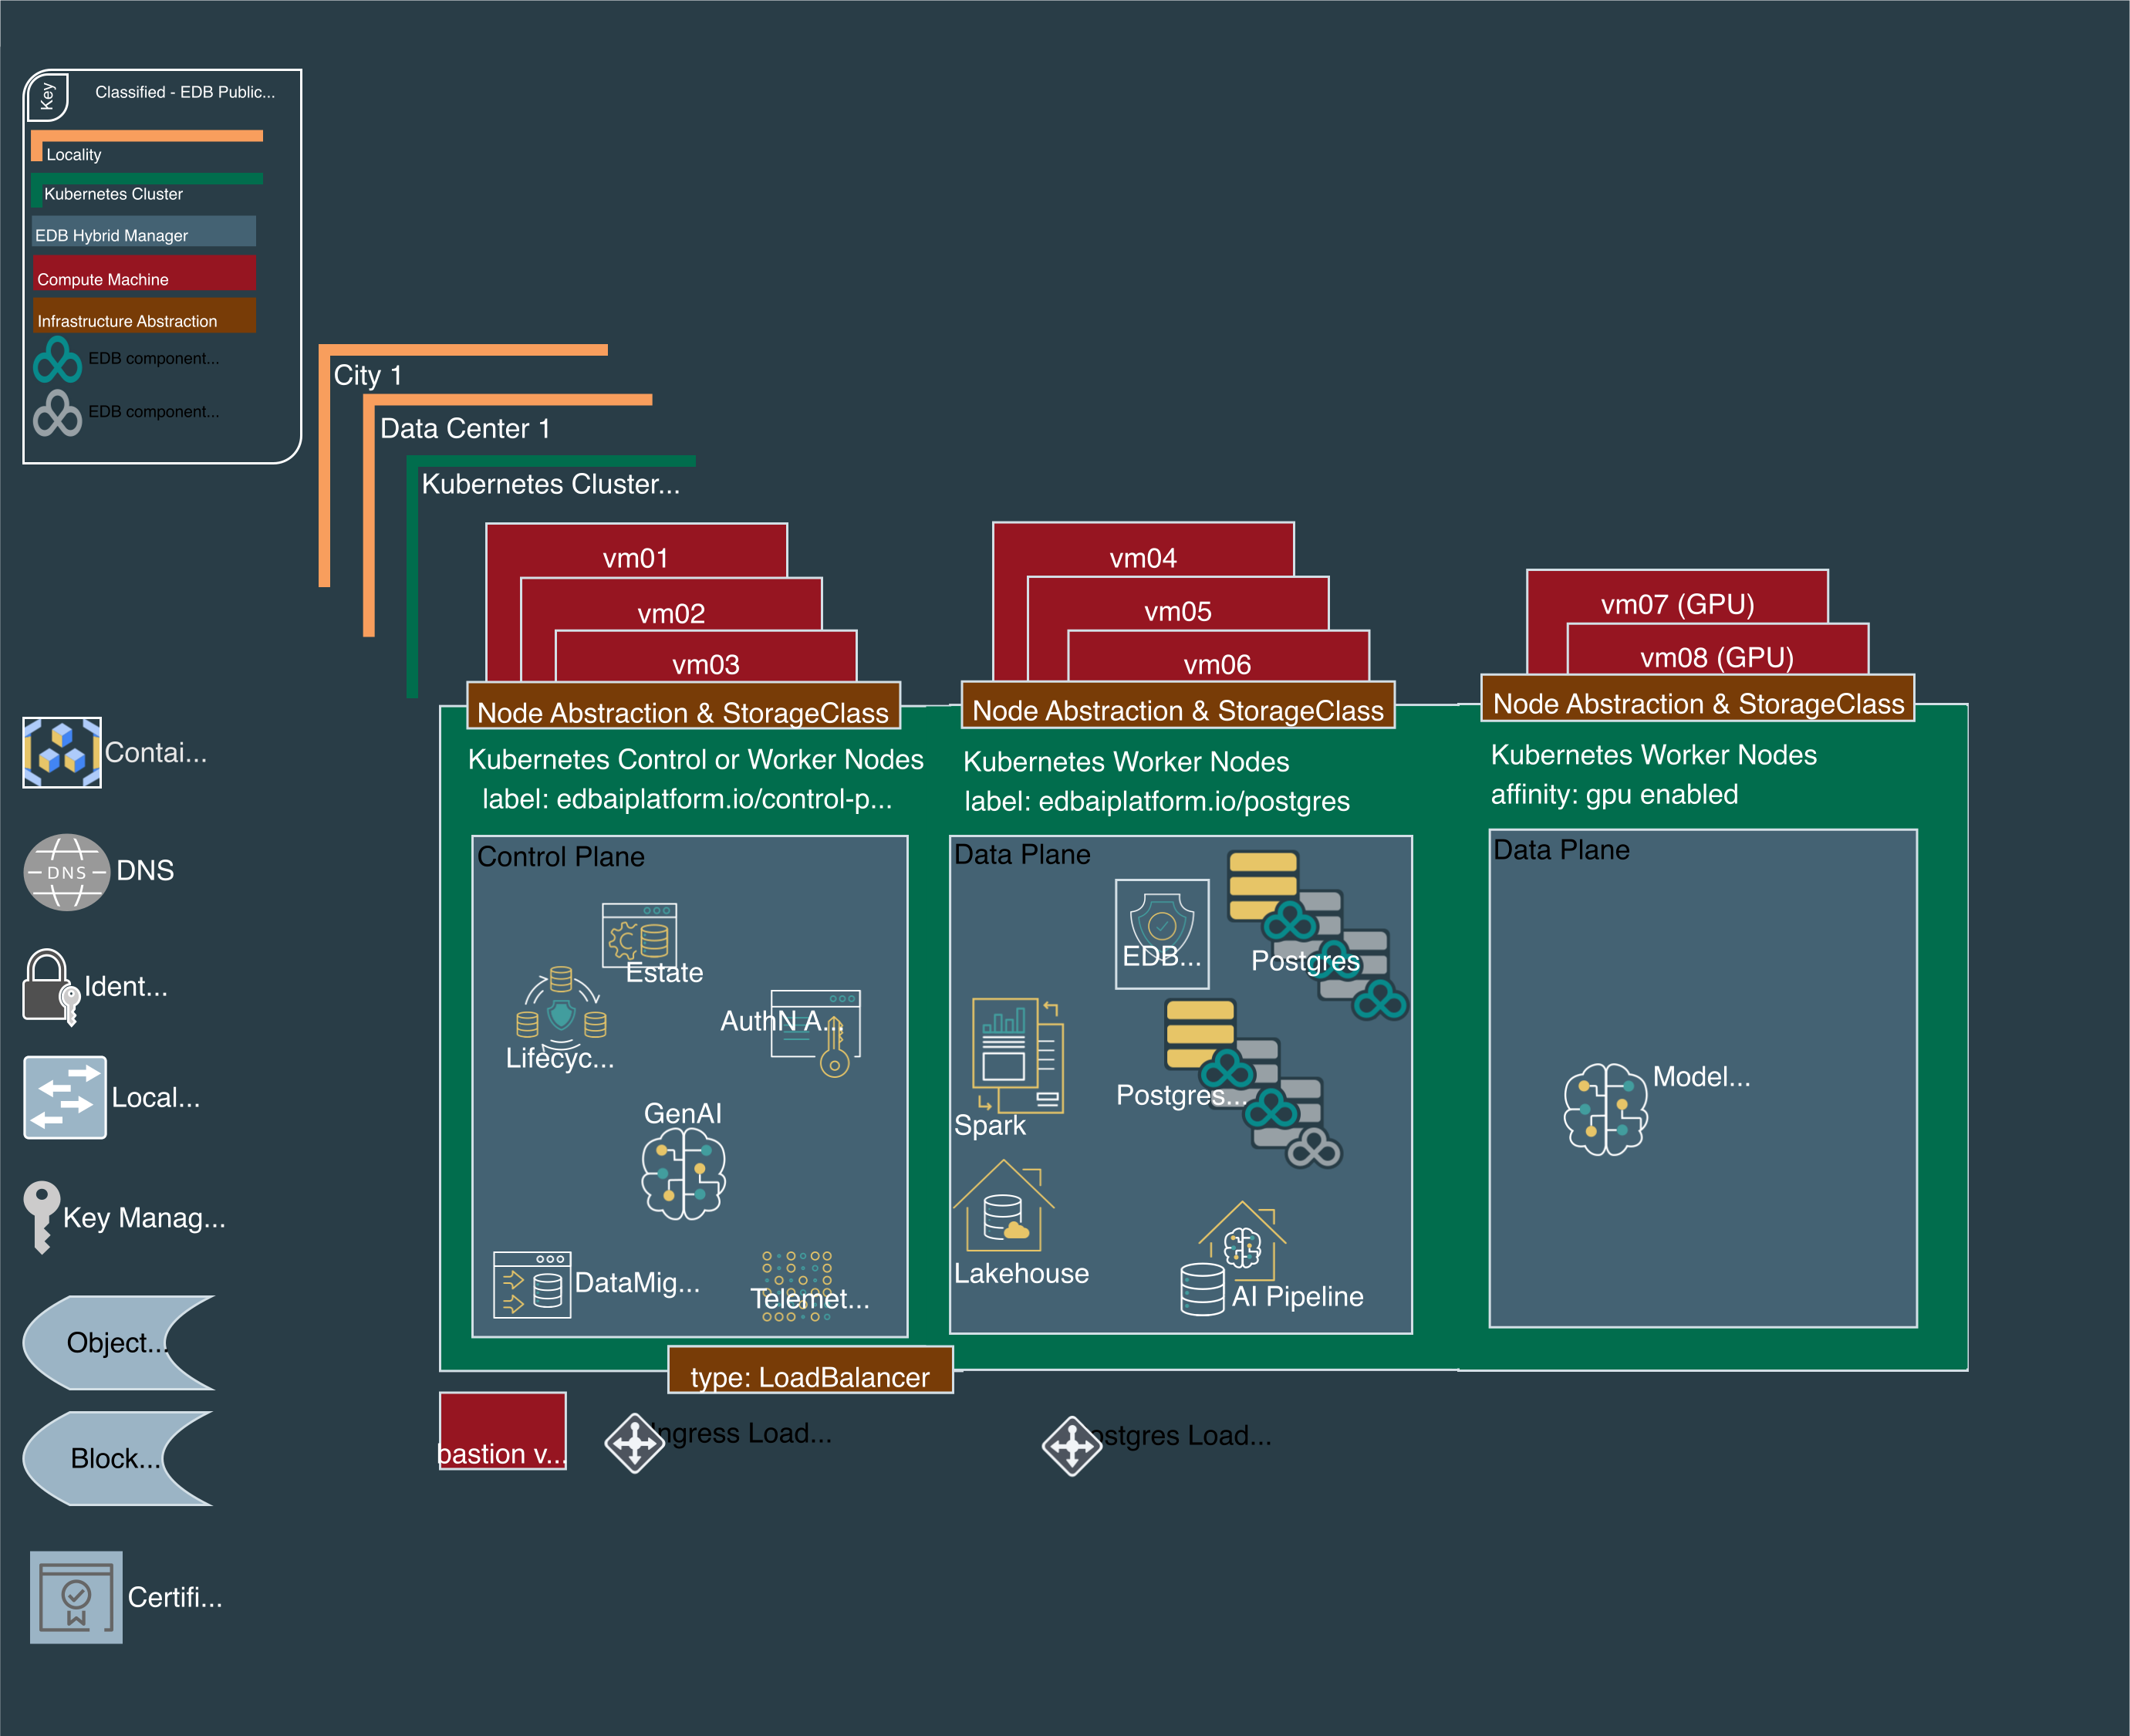Viewport: 2130px width, 1736px height.
Task: Select the DNS globe icon
Action: click(x=66, y=872)
